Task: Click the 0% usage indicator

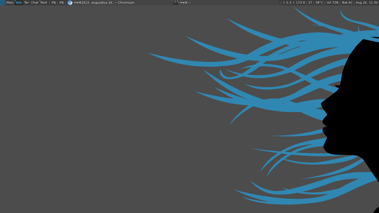Action: (62, 2)
